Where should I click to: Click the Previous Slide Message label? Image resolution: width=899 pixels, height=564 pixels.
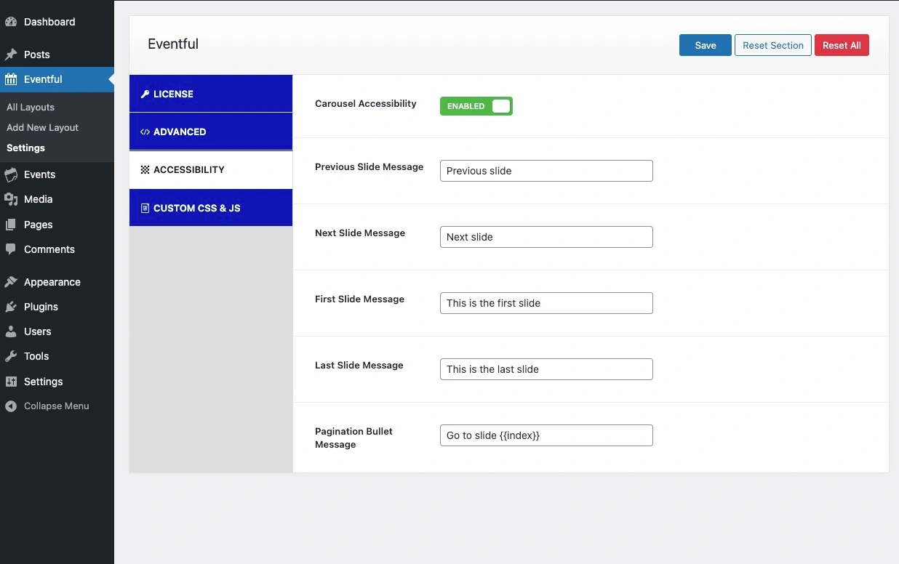[369, 167]
